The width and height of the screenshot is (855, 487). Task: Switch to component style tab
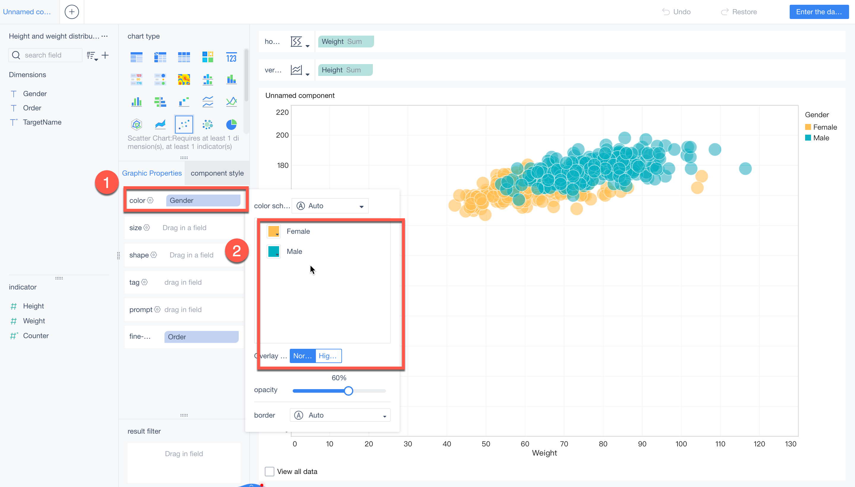[217, 173]
